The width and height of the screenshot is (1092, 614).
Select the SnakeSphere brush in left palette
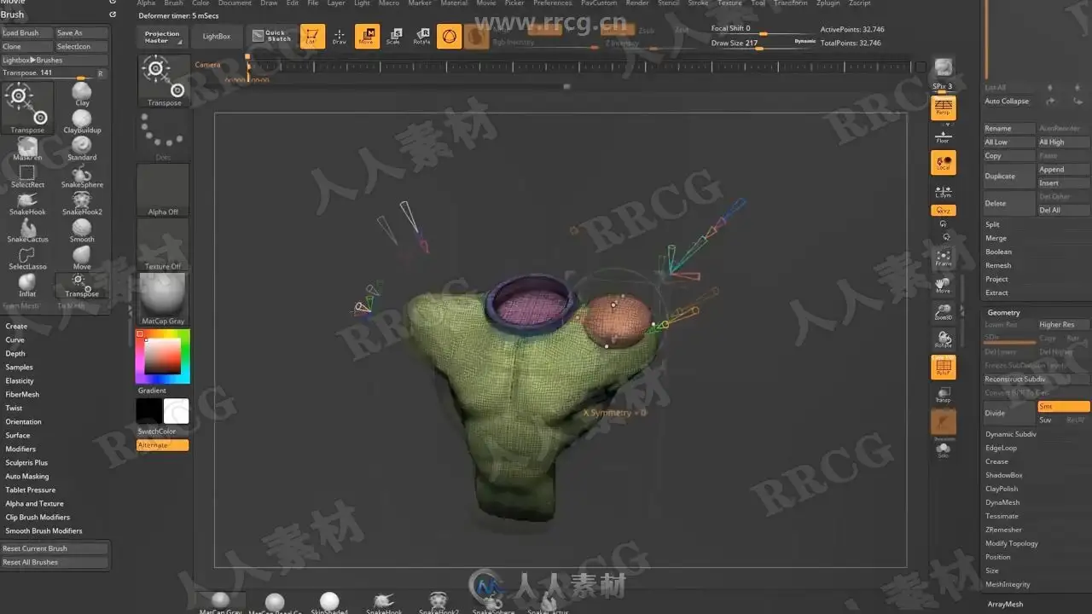[82, 176]
